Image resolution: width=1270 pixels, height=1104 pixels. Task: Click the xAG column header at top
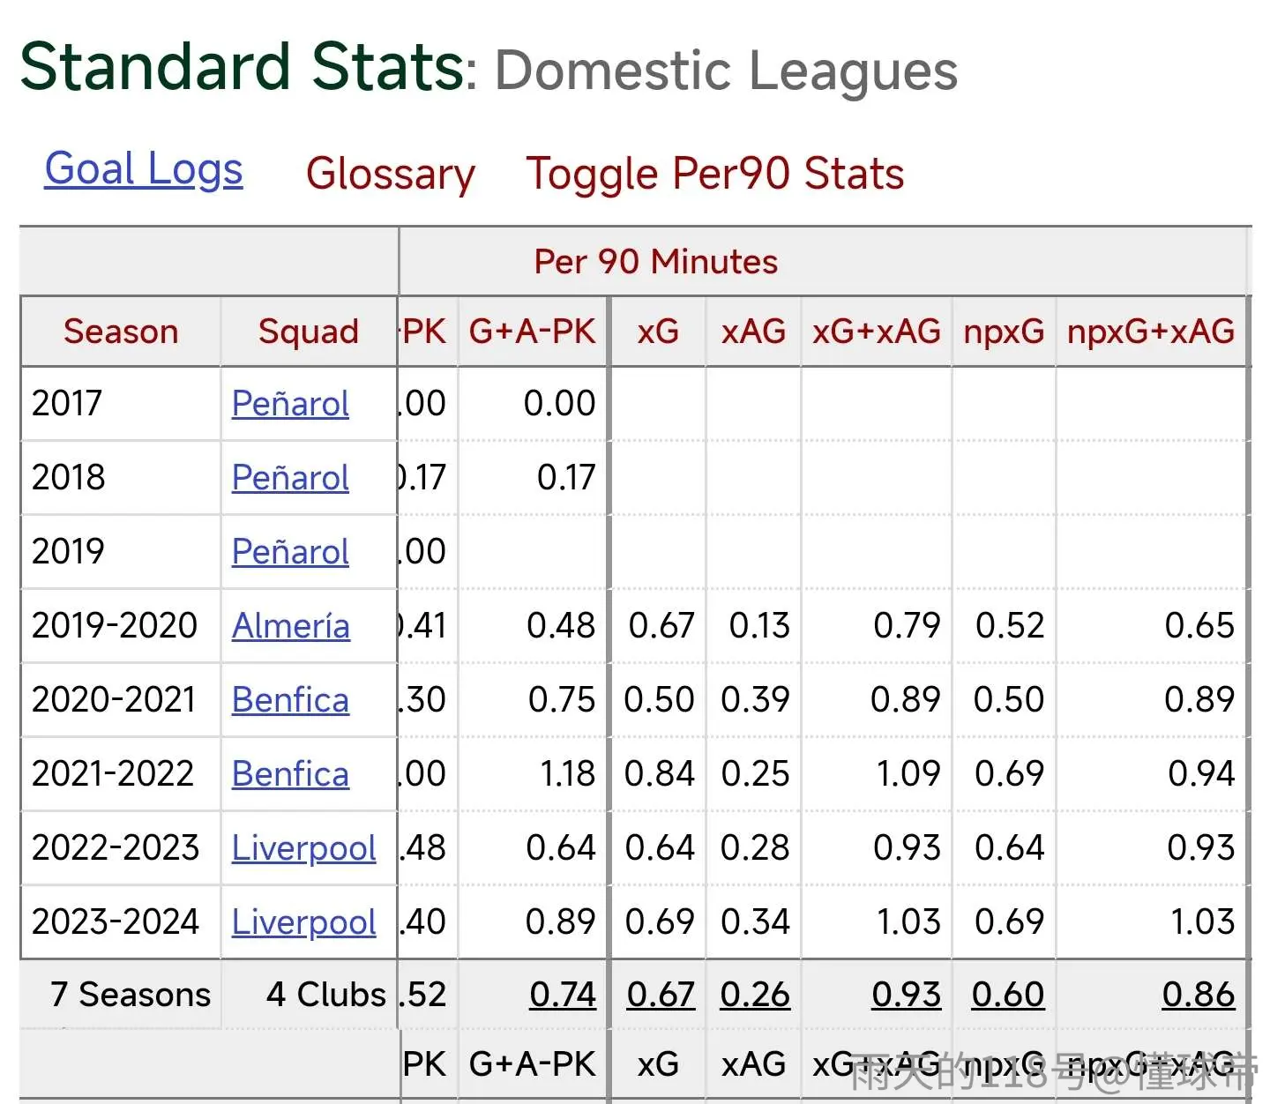click(753, 332)
